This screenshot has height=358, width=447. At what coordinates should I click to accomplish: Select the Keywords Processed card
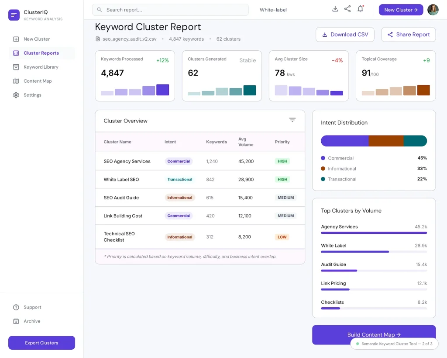tap(135, 76)
